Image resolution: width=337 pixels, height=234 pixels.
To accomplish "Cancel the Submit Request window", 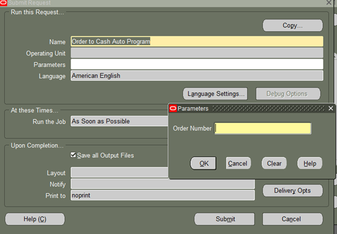I will (x=293, y=219).
